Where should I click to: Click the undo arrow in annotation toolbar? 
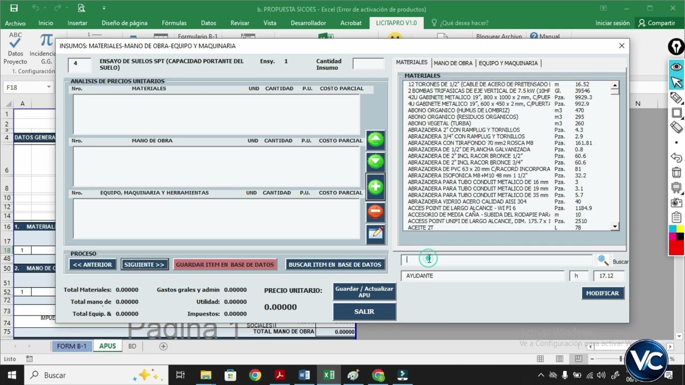tap(676, 158)
